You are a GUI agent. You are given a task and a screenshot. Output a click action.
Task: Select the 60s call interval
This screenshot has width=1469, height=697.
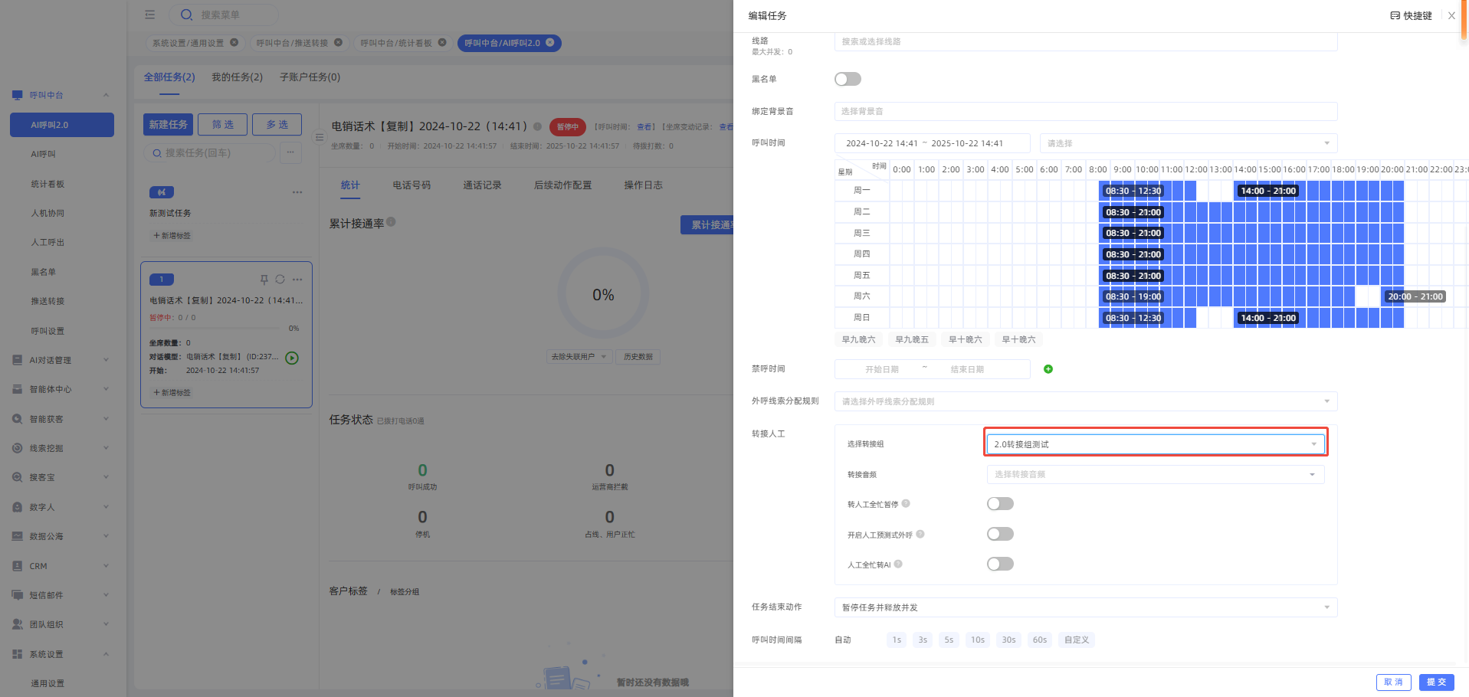(x=1040, y=640)
